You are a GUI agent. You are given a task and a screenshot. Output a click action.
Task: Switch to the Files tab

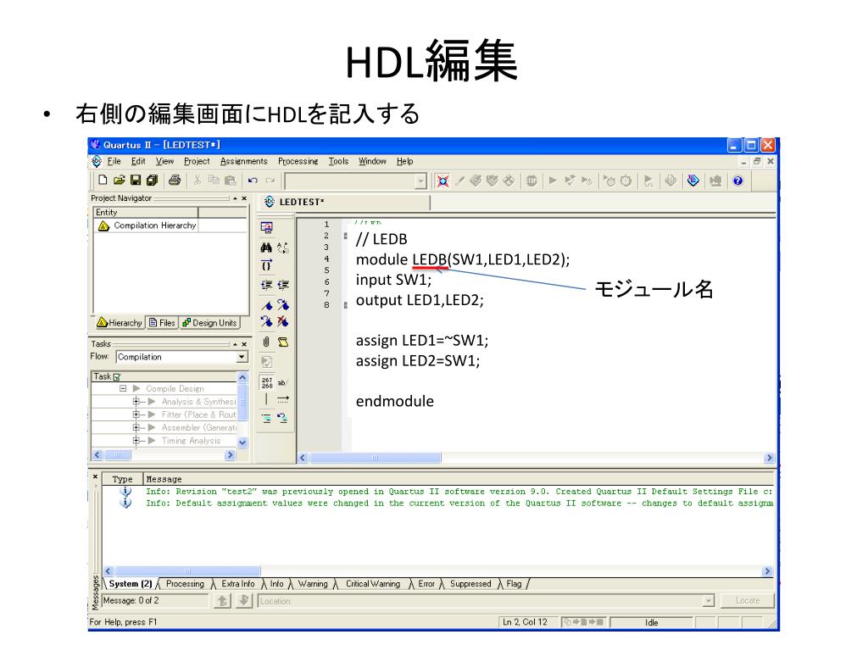pos(162,323)
